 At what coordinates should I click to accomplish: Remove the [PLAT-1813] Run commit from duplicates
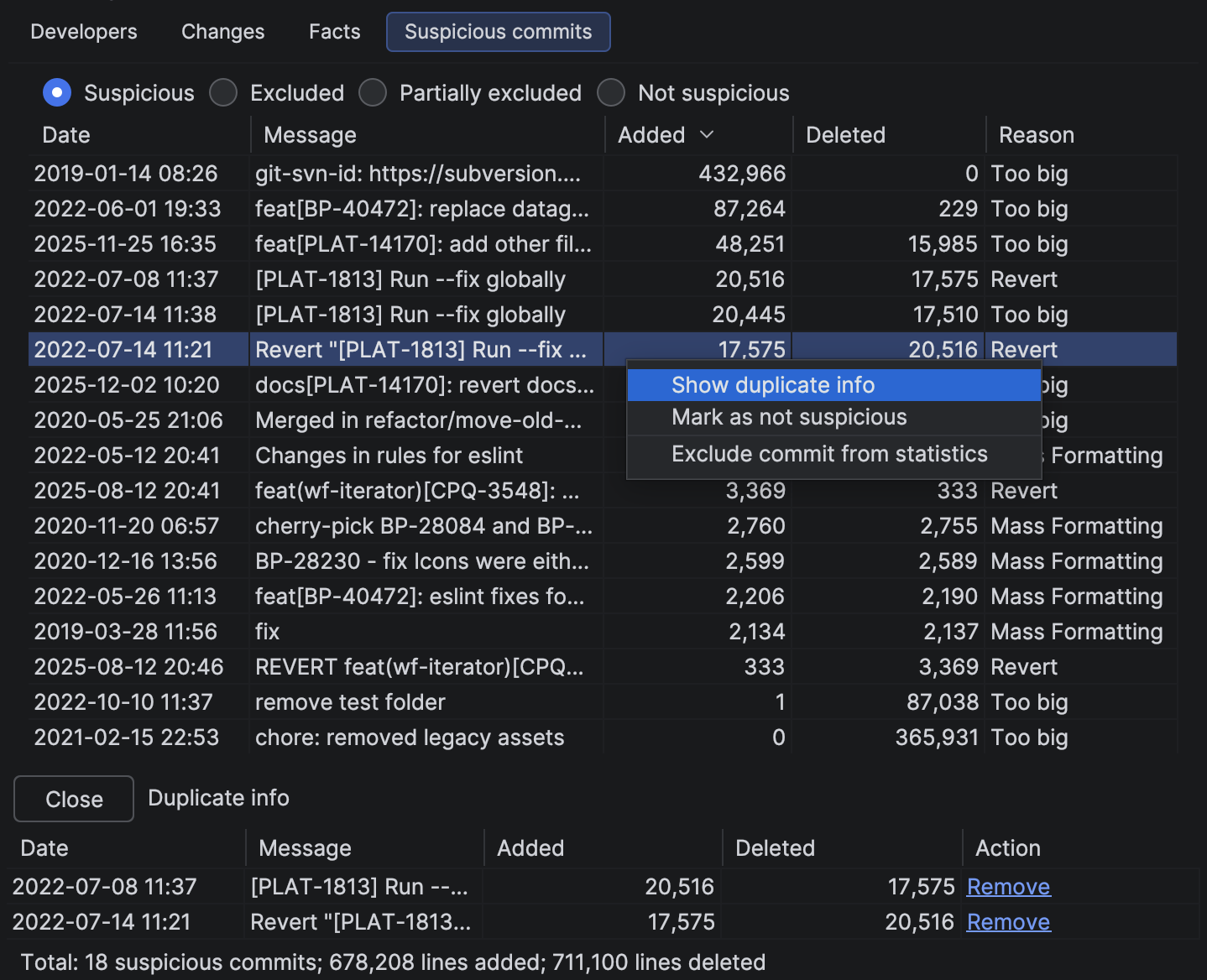click(x=1008, y=886)
